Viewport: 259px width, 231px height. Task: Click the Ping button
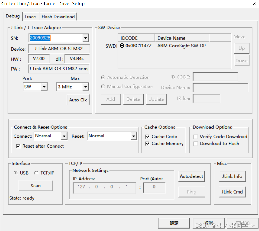pyautogui.click(x=191, y=192)
